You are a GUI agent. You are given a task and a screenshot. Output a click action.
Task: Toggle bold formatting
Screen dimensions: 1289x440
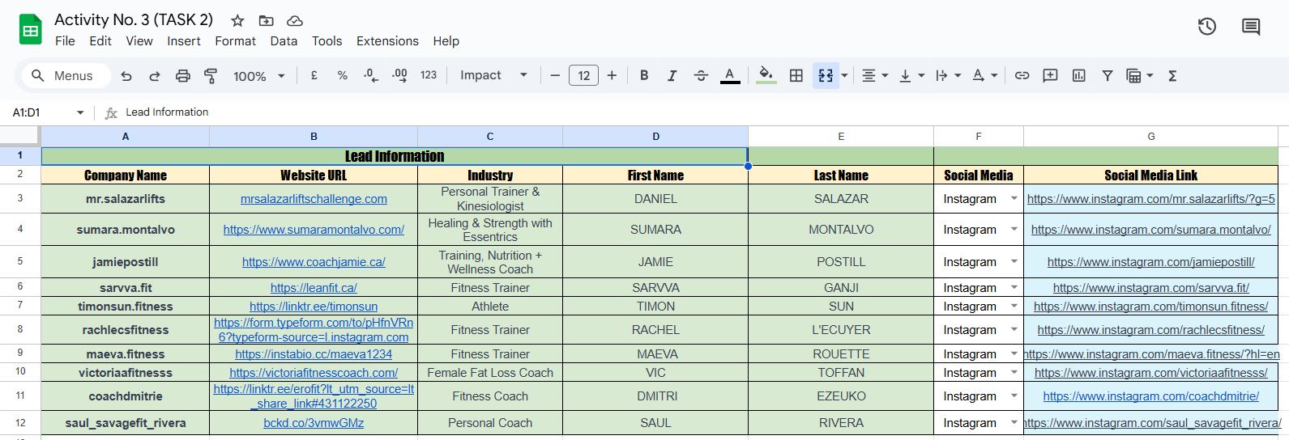[644, 75]
